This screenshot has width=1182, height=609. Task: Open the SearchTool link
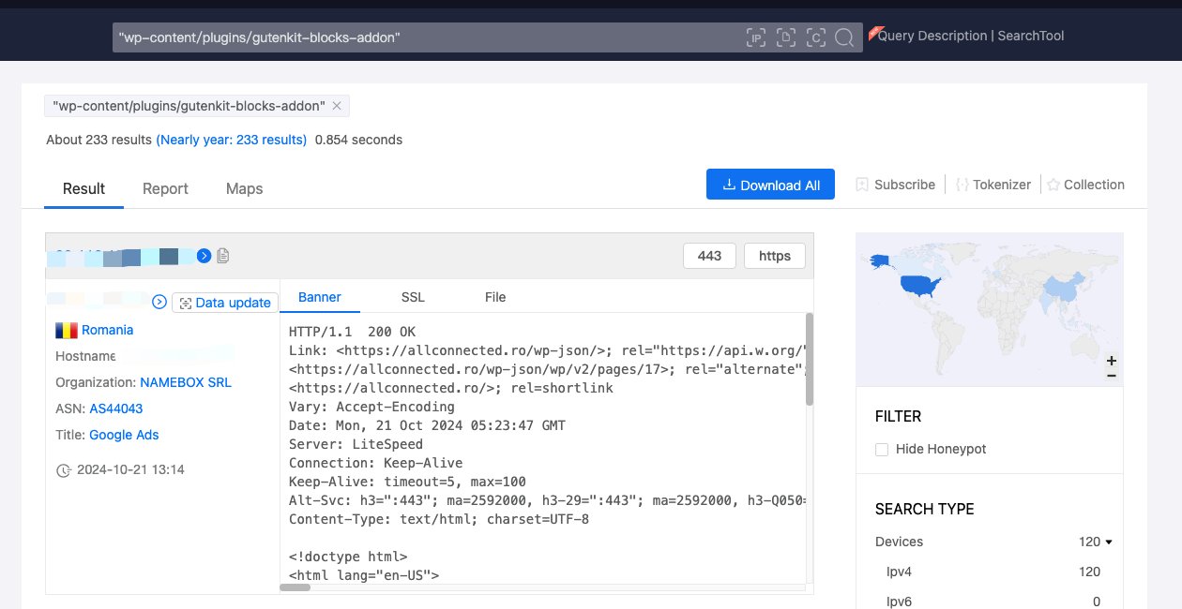pyautogui.click(x=1030, y=36)
